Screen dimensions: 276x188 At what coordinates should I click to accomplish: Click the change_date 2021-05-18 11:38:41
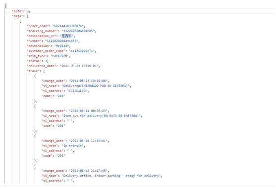[88, 141]
